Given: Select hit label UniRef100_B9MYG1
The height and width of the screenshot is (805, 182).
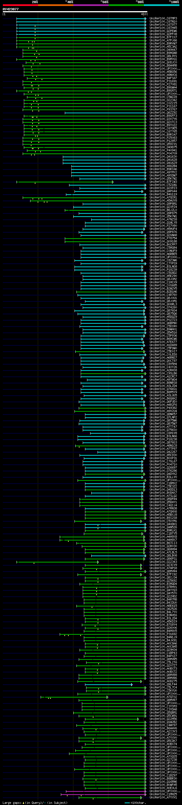Looking at the screenshot, I should (x=163, y=59).
